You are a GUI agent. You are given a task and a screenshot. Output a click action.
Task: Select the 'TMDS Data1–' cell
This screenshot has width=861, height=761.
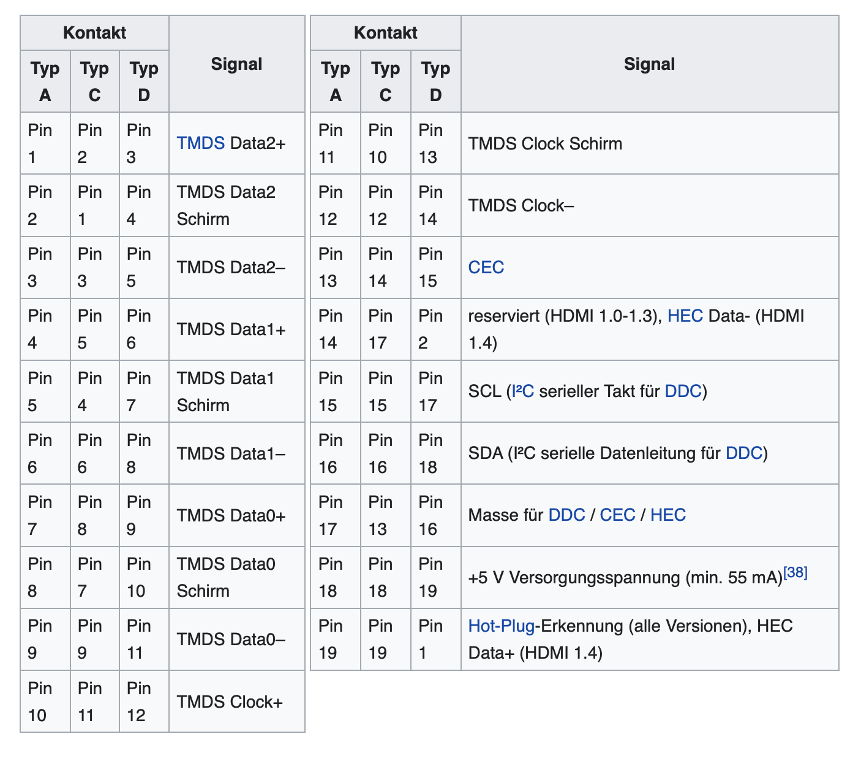point(237,453)
